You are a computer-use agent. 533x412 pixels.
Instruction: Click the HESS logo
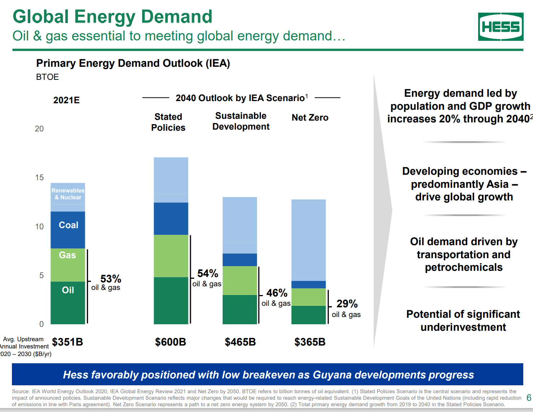(x=501, y=26)
